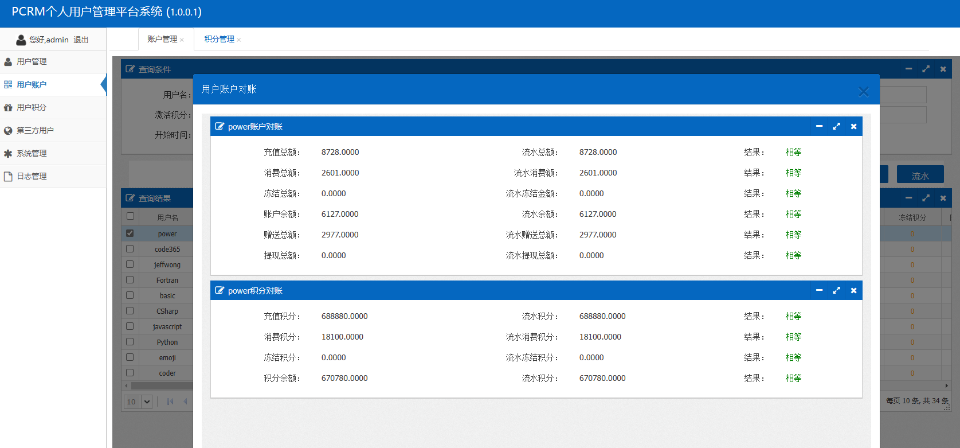Click the edit icon beside power账户对账
The image size is (960, 448).
220,126
